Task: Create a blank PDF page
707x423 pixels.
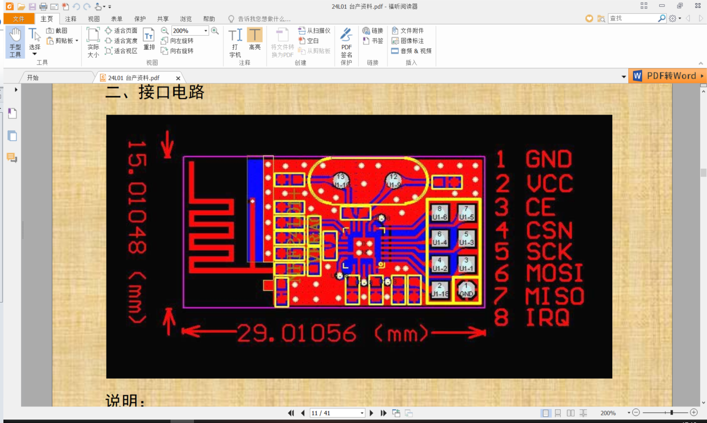Action: (x=309, y=41)
